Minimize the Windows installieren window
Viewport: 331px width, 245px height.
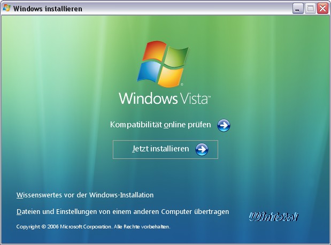point(298,9)
